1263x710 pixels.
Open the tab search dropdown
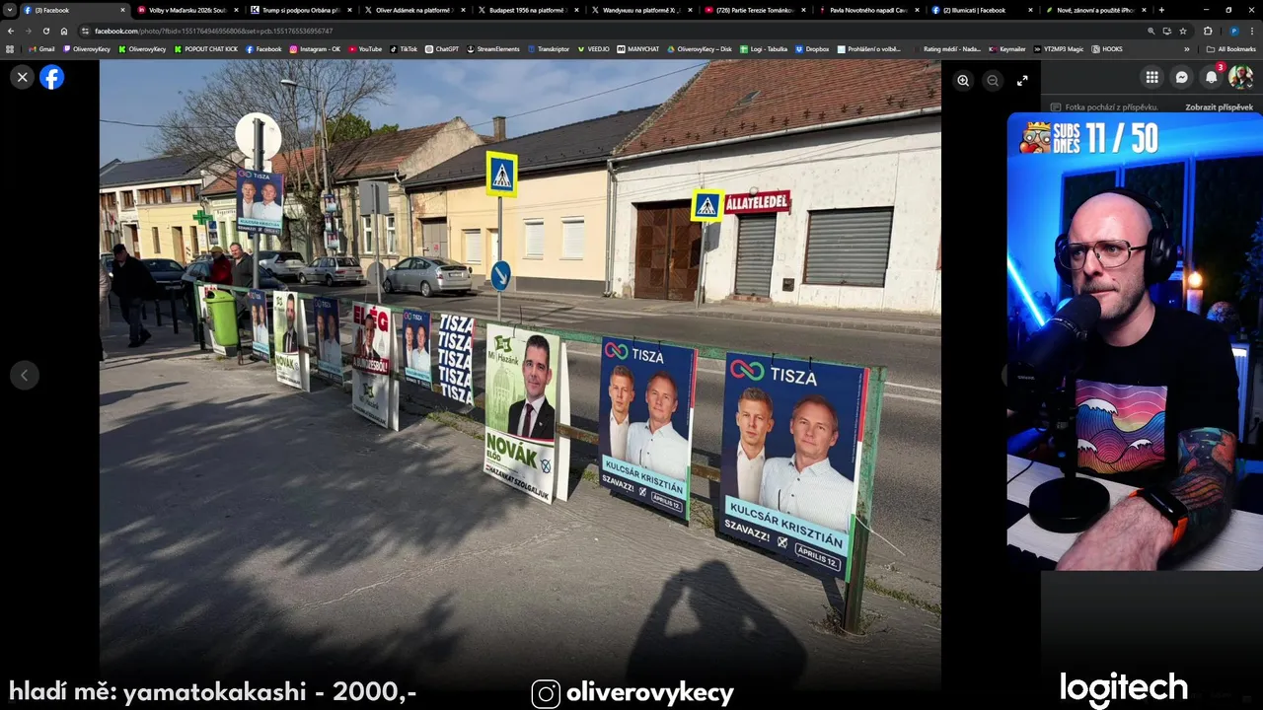pos(10,10)
